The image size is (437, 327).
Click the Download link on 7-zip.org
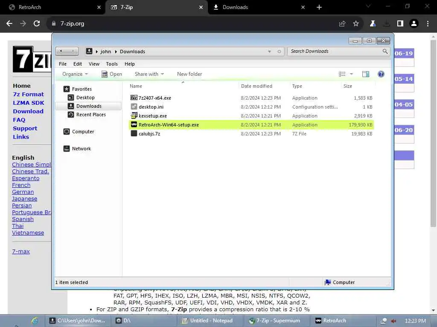[28, 111]
